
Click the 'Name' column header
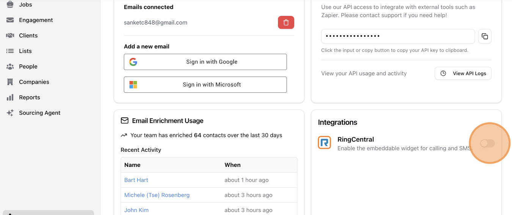click(132, 165)
